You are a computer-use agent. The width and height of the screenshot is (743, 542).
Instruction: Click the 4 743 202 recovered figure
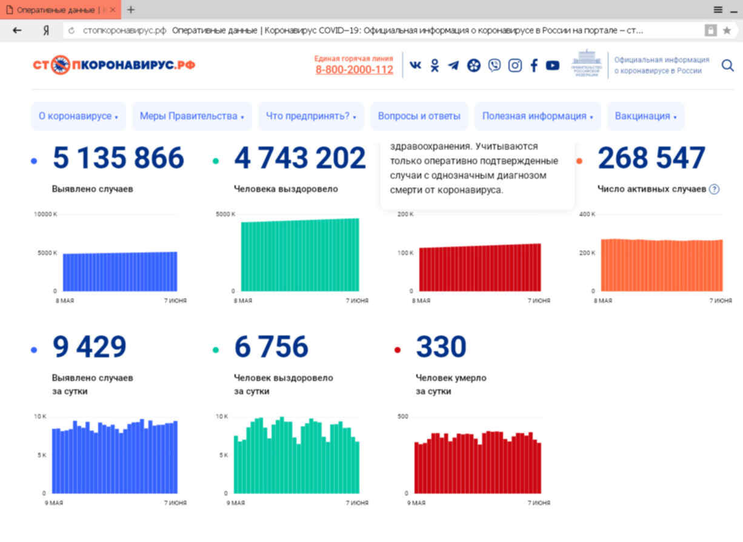tap(300, 158)
